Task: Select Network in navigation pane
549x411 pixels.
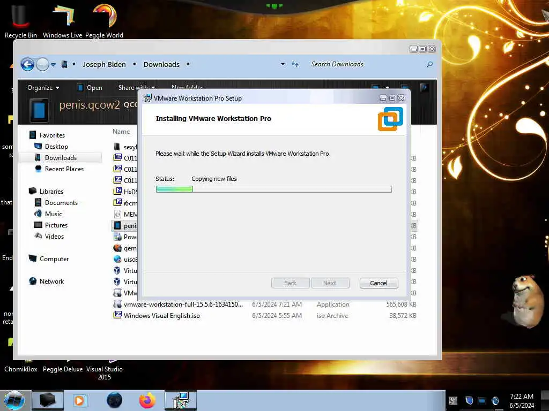Action: (51, 281)
